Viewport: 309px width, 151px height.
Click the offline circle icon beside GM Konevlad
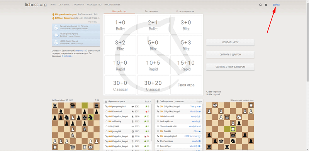tap(107, 111)
